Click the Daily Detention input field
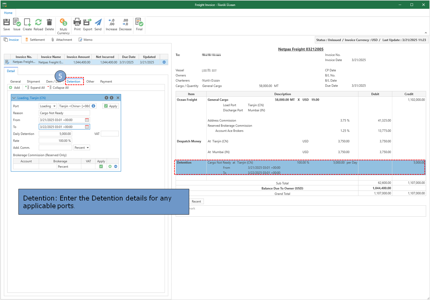The width and height of the screenshot is (430, 300). tap(55, 134)
